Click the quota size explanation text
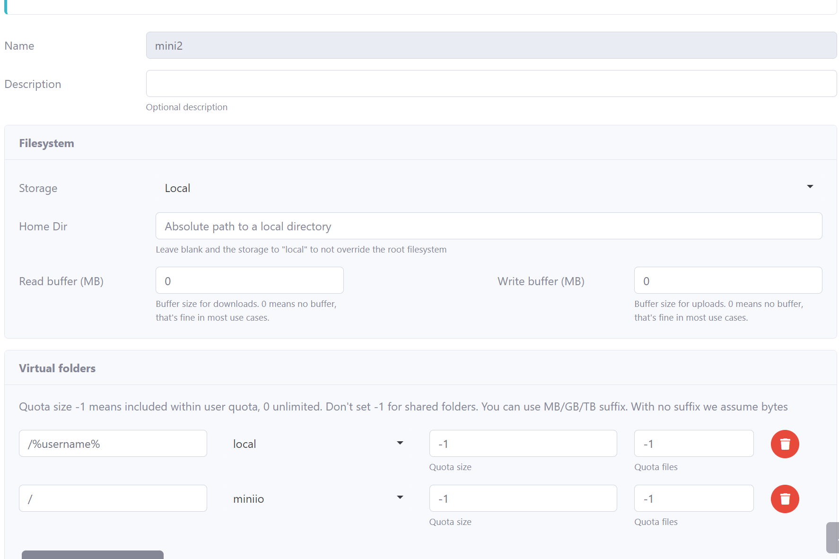The image size is (839, 559). (x=403, y=407)
